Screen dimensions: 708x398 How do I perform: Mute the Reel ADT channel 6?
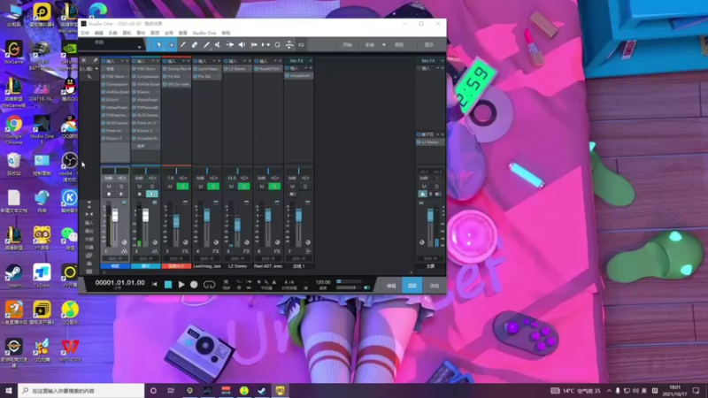[262, 187]
